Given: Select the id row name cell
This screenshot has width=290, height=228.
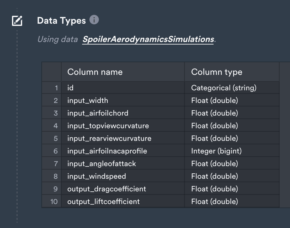Looking at the screenshot, I should point(123,88).
